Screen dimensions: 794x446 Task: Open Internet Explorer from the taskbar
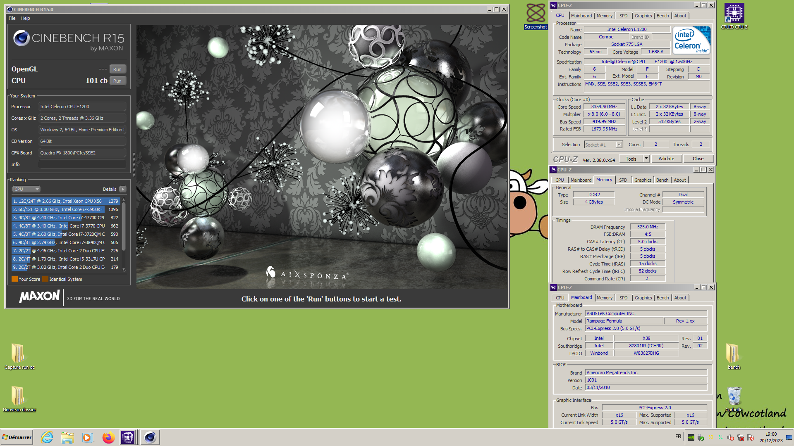click(47, 437)
